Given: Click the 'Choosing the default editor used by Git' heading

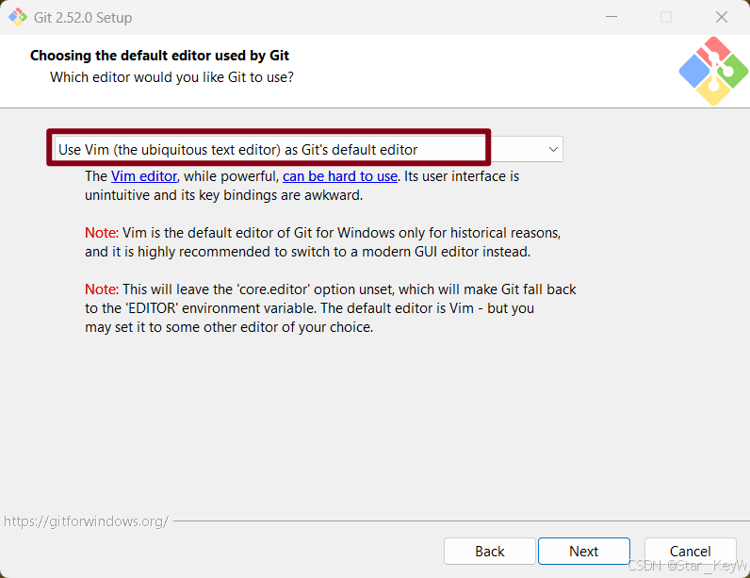Looking at the screenshot, I should click(159, 56).
